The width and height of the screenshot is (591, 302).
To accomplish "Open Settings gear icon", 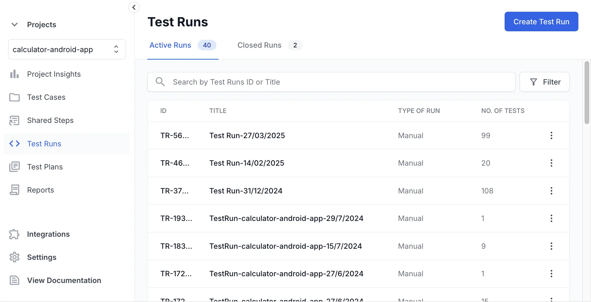I will pyautogui.click(x=14, y=257).
